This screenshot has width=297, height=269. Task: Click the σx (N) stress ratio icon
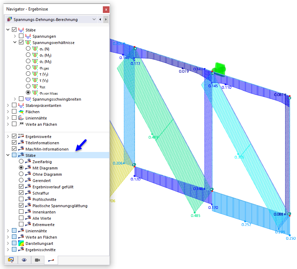click(35, 49)
